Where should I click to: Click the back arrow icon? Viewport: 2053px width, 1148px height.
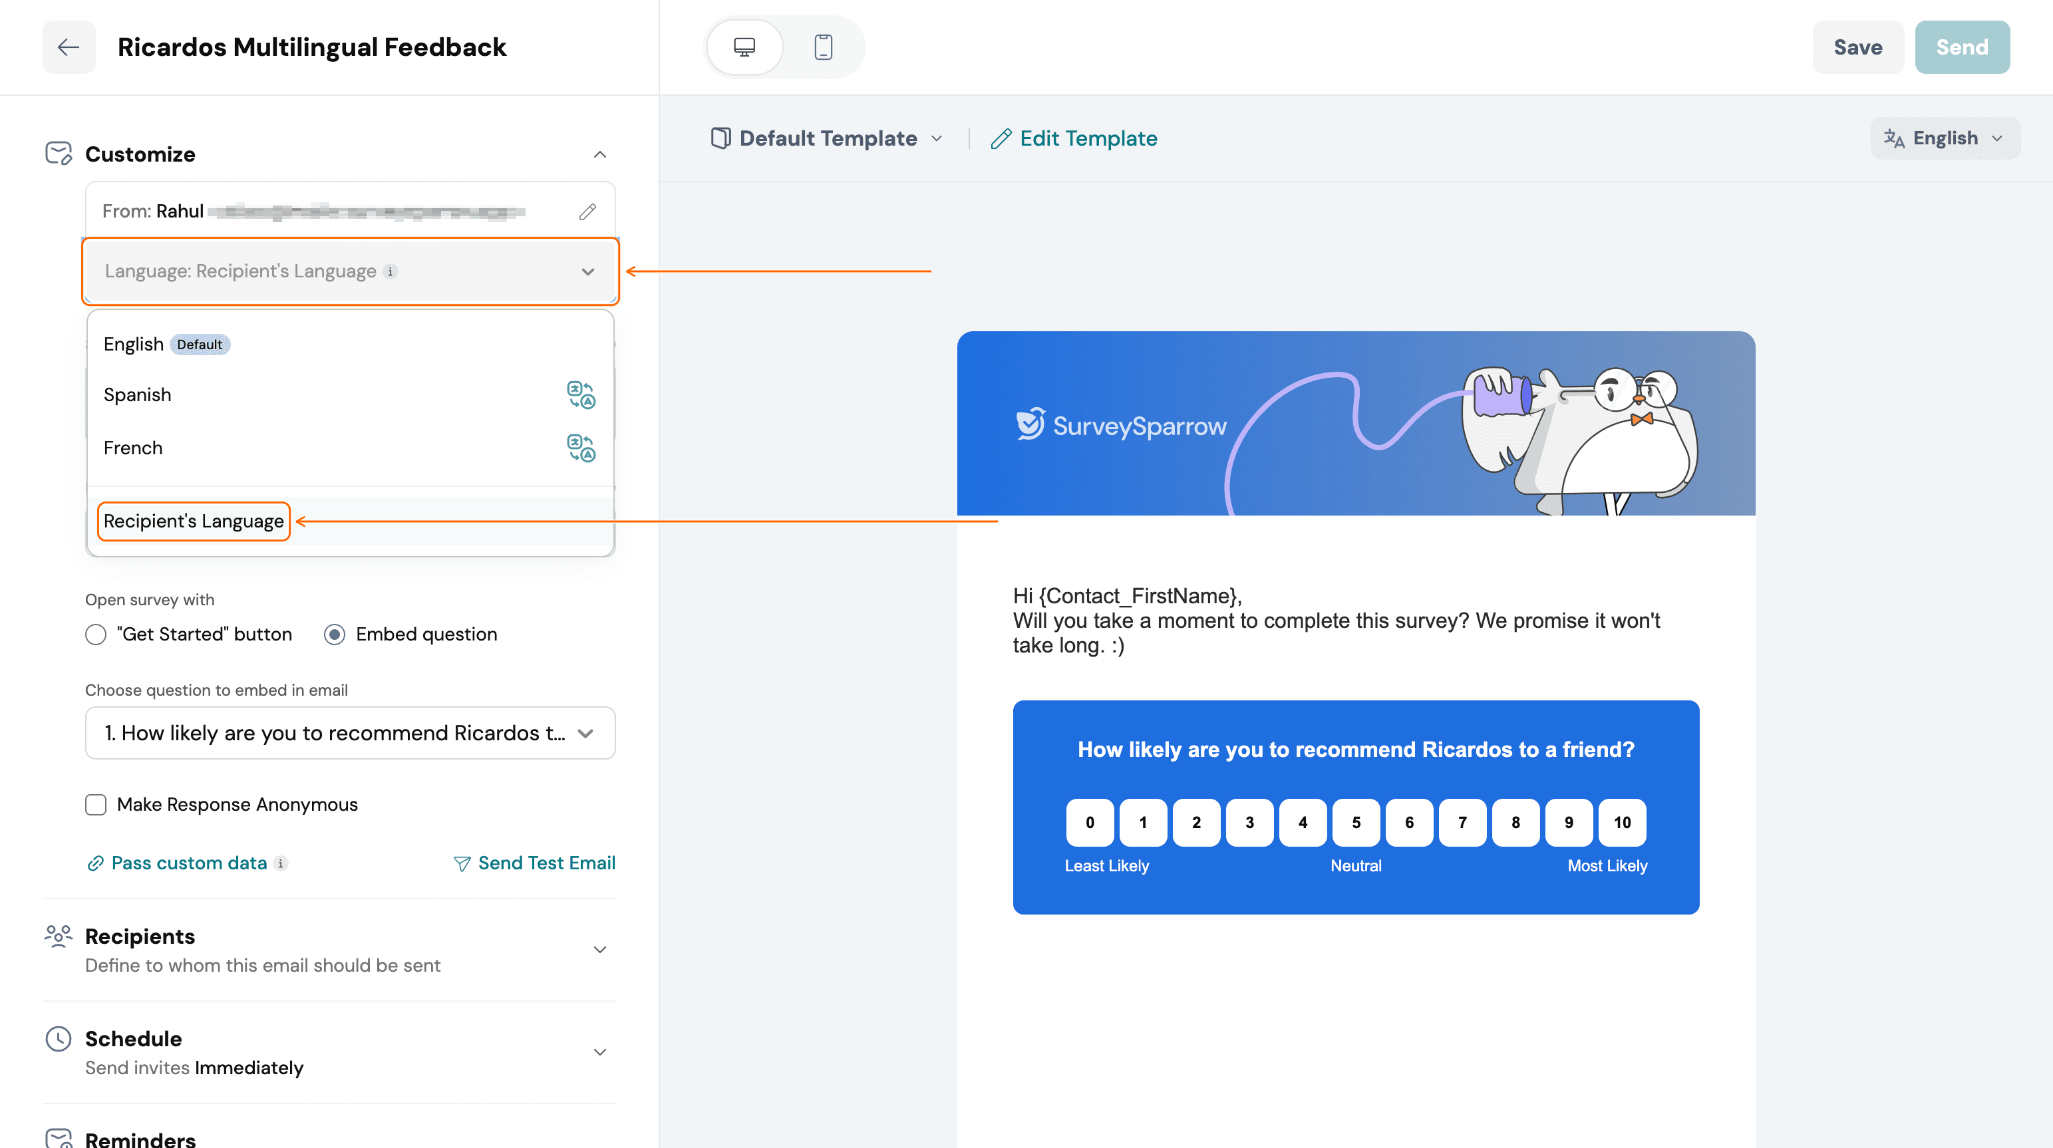click(69, 47)
